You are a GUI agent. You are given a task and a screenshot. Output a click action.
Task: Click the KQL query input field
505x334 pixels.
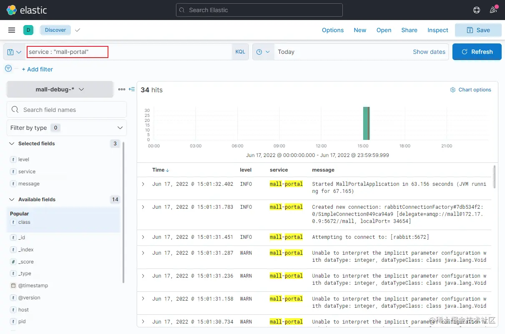tap(129, 52)
